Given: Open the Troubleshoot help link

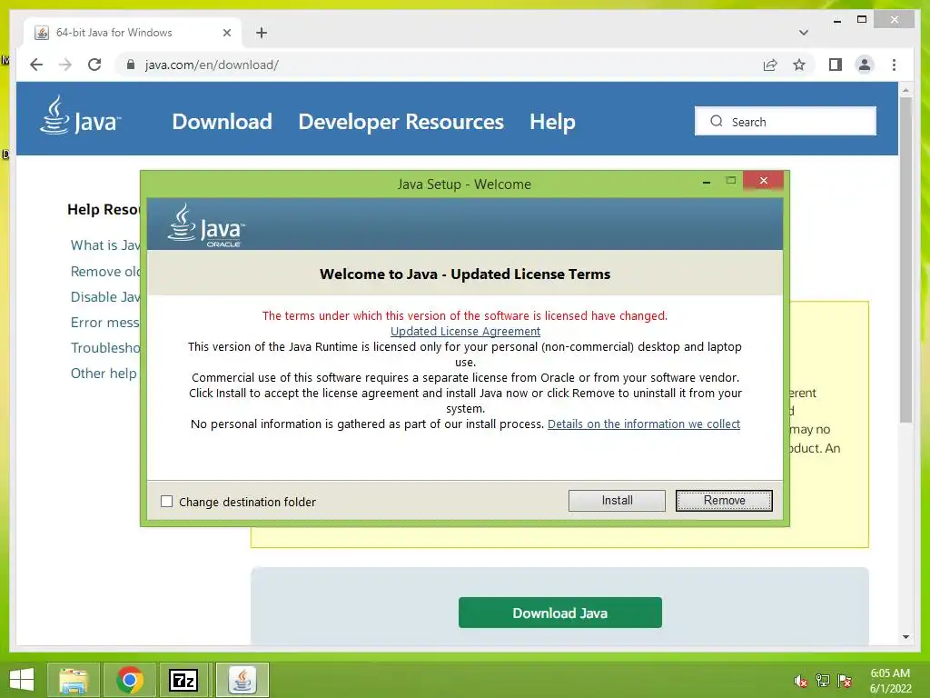Looking at the screenshot, I should click(x=105, y=348).
